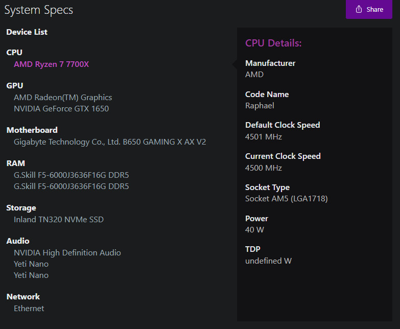The height and width of the screenshot is (329, 400).
Task: Click the Share button
Action: click(x=369, y=9)
